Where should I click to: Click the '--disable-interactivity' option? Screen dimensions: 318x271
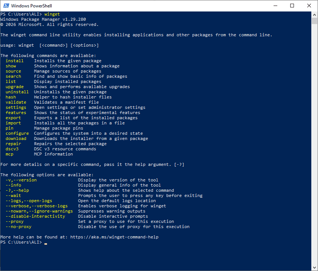tap(35, 216)
